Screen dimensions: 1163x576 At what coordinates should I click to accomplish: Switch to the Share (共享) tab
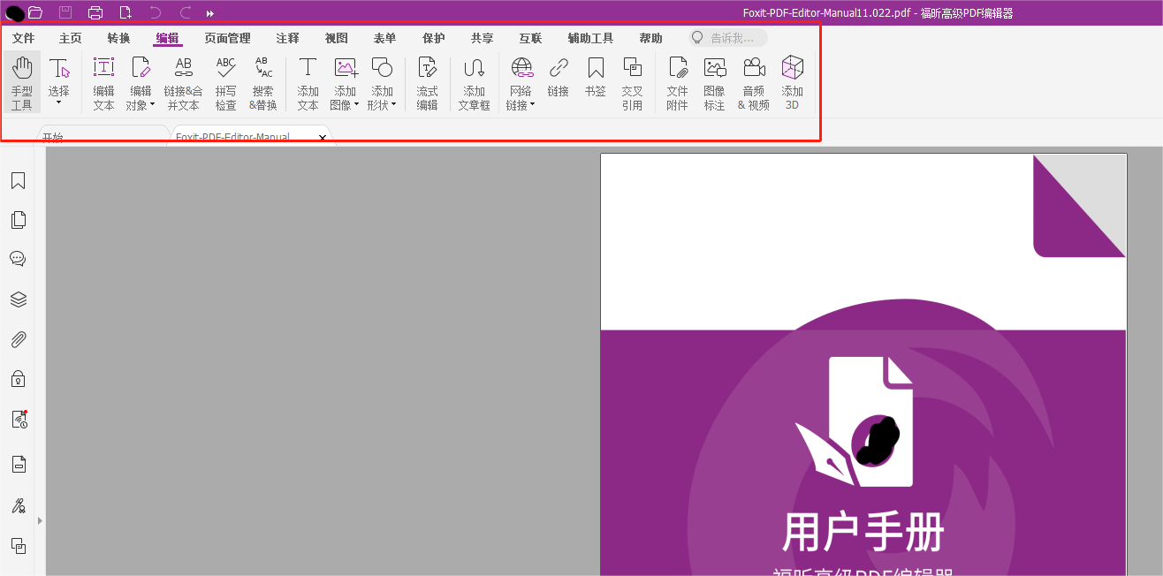[x=482, y=38]
